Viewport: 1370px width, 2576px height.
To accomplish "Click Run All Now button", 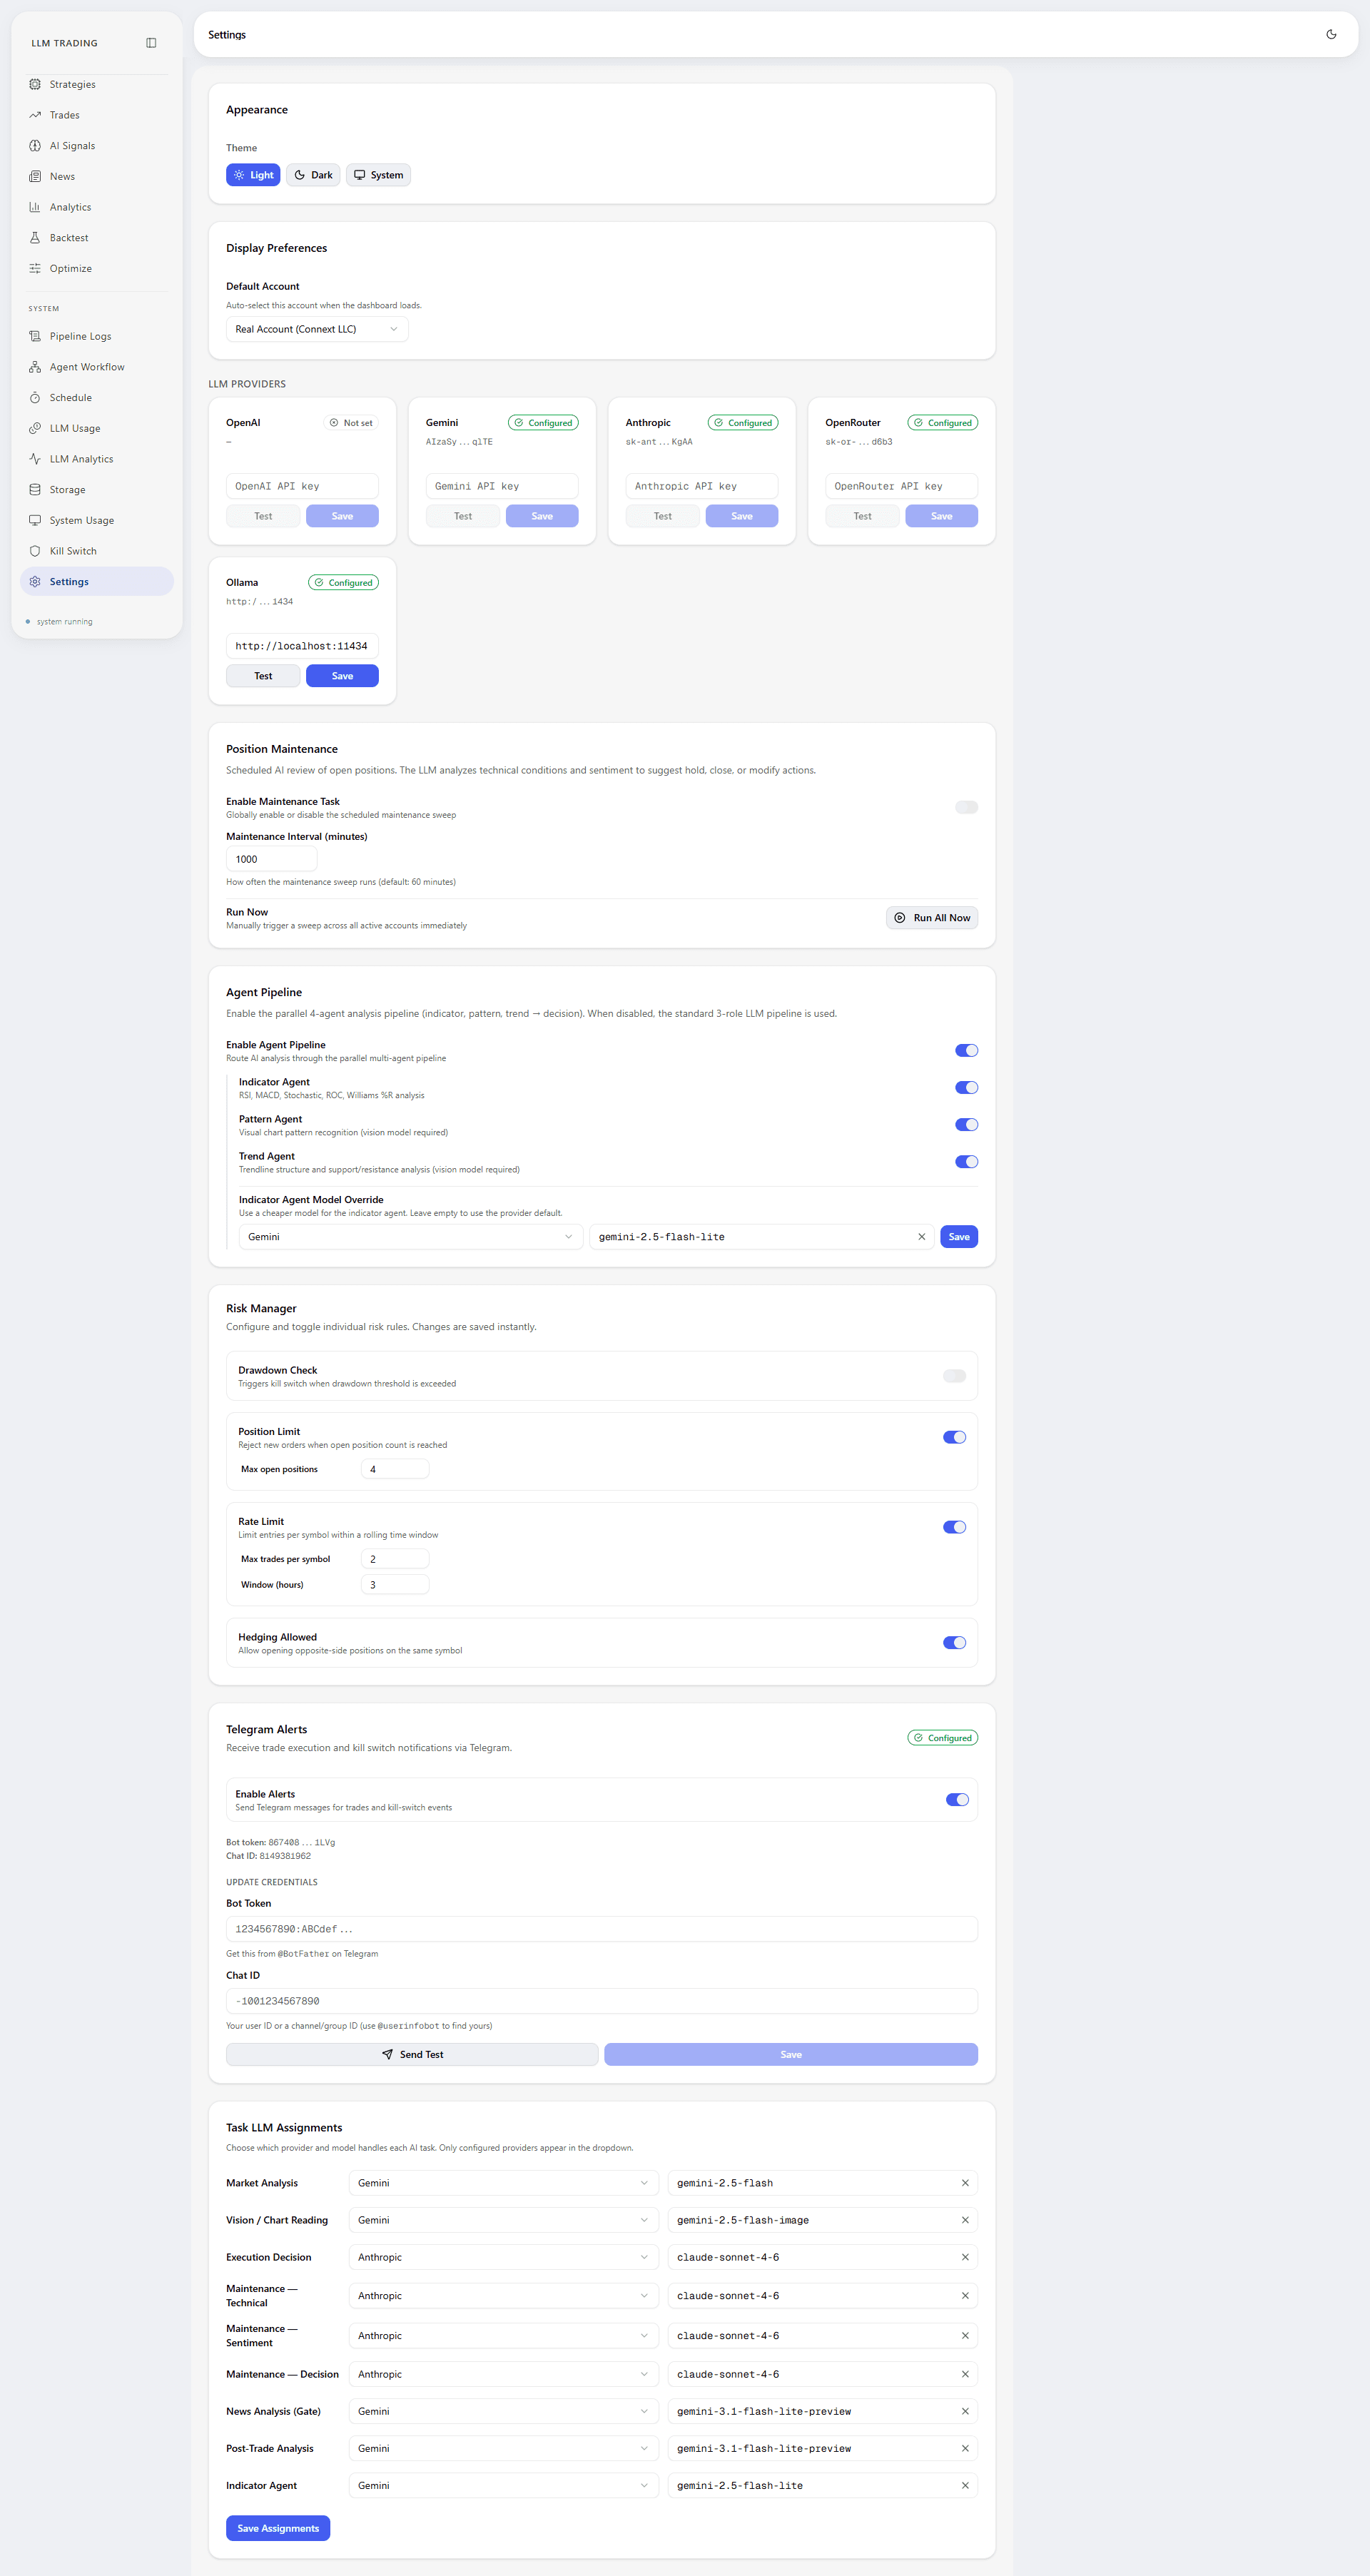I will [932, 918].
